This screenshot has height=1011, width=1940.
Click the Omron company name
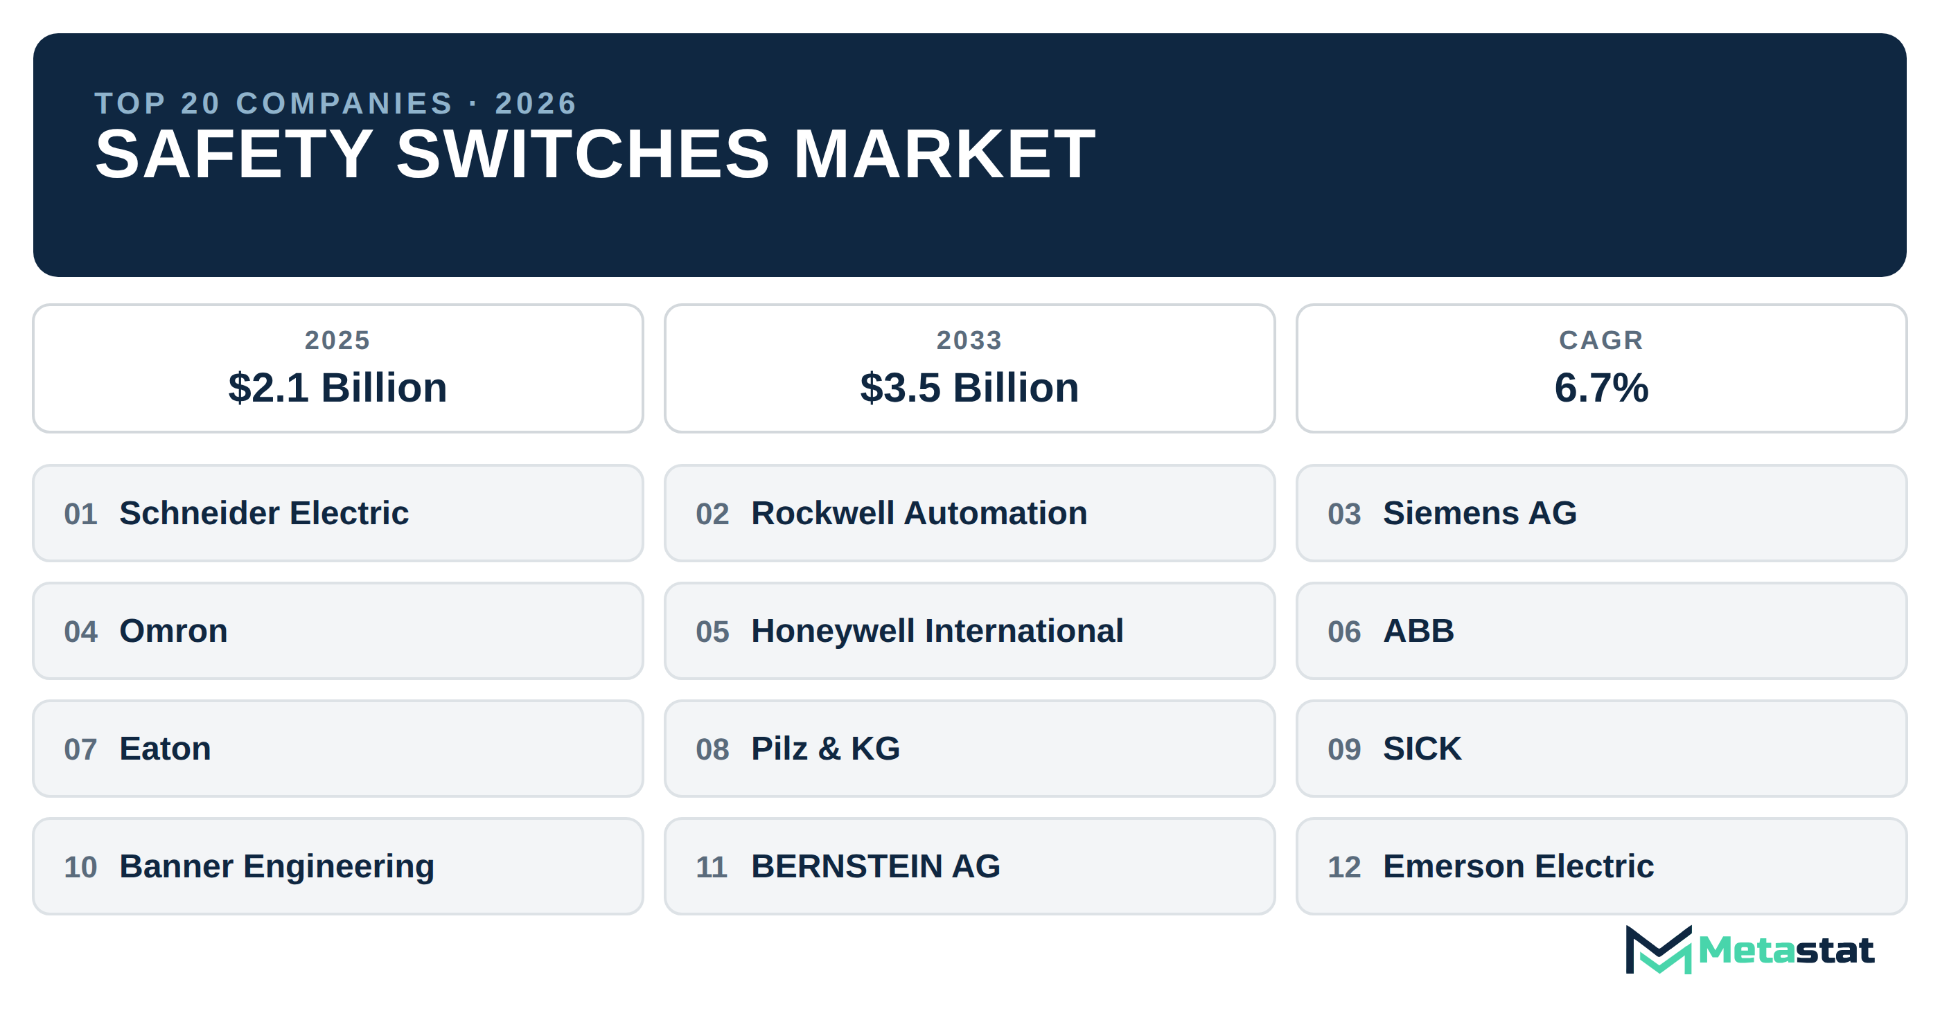(x=173, y=631)
